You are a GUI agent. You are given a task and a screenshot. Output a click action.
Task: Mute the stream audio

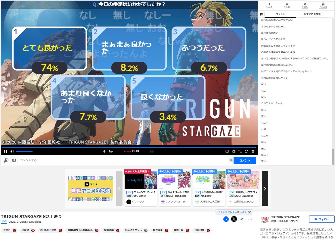(12, 151)
